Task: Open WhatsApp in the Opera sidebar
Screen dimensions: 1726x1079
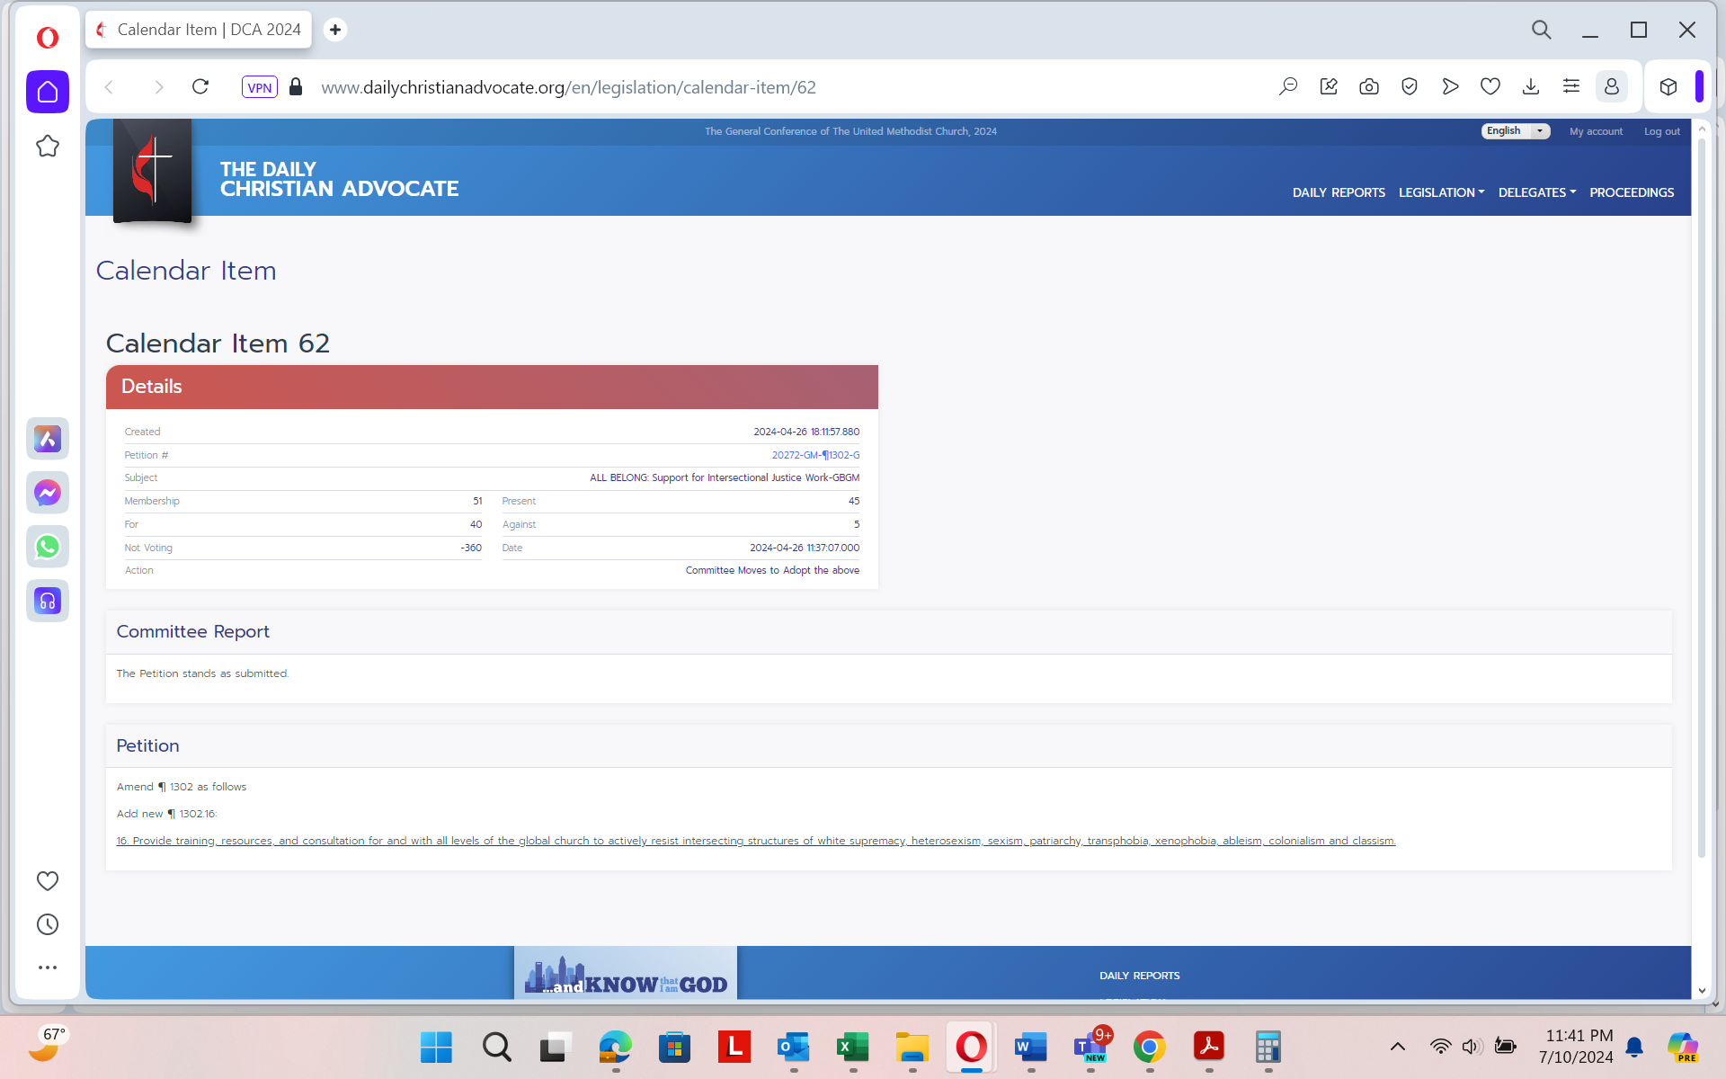Action: tap(48, 547)
